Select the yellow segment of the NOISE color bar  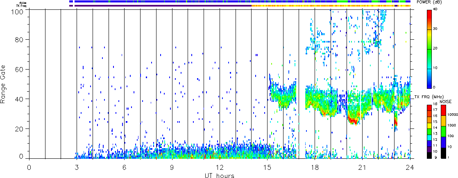(x=443, y=121)
